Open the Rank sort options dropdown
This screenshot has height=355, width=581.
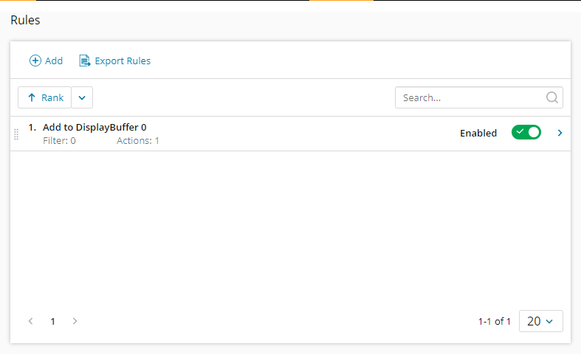[82, 97]
